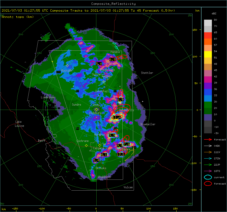The image size is (227, 212).
Task: Click the Strathmore town label
Action: pyautogui.click(x=123, y=149)
